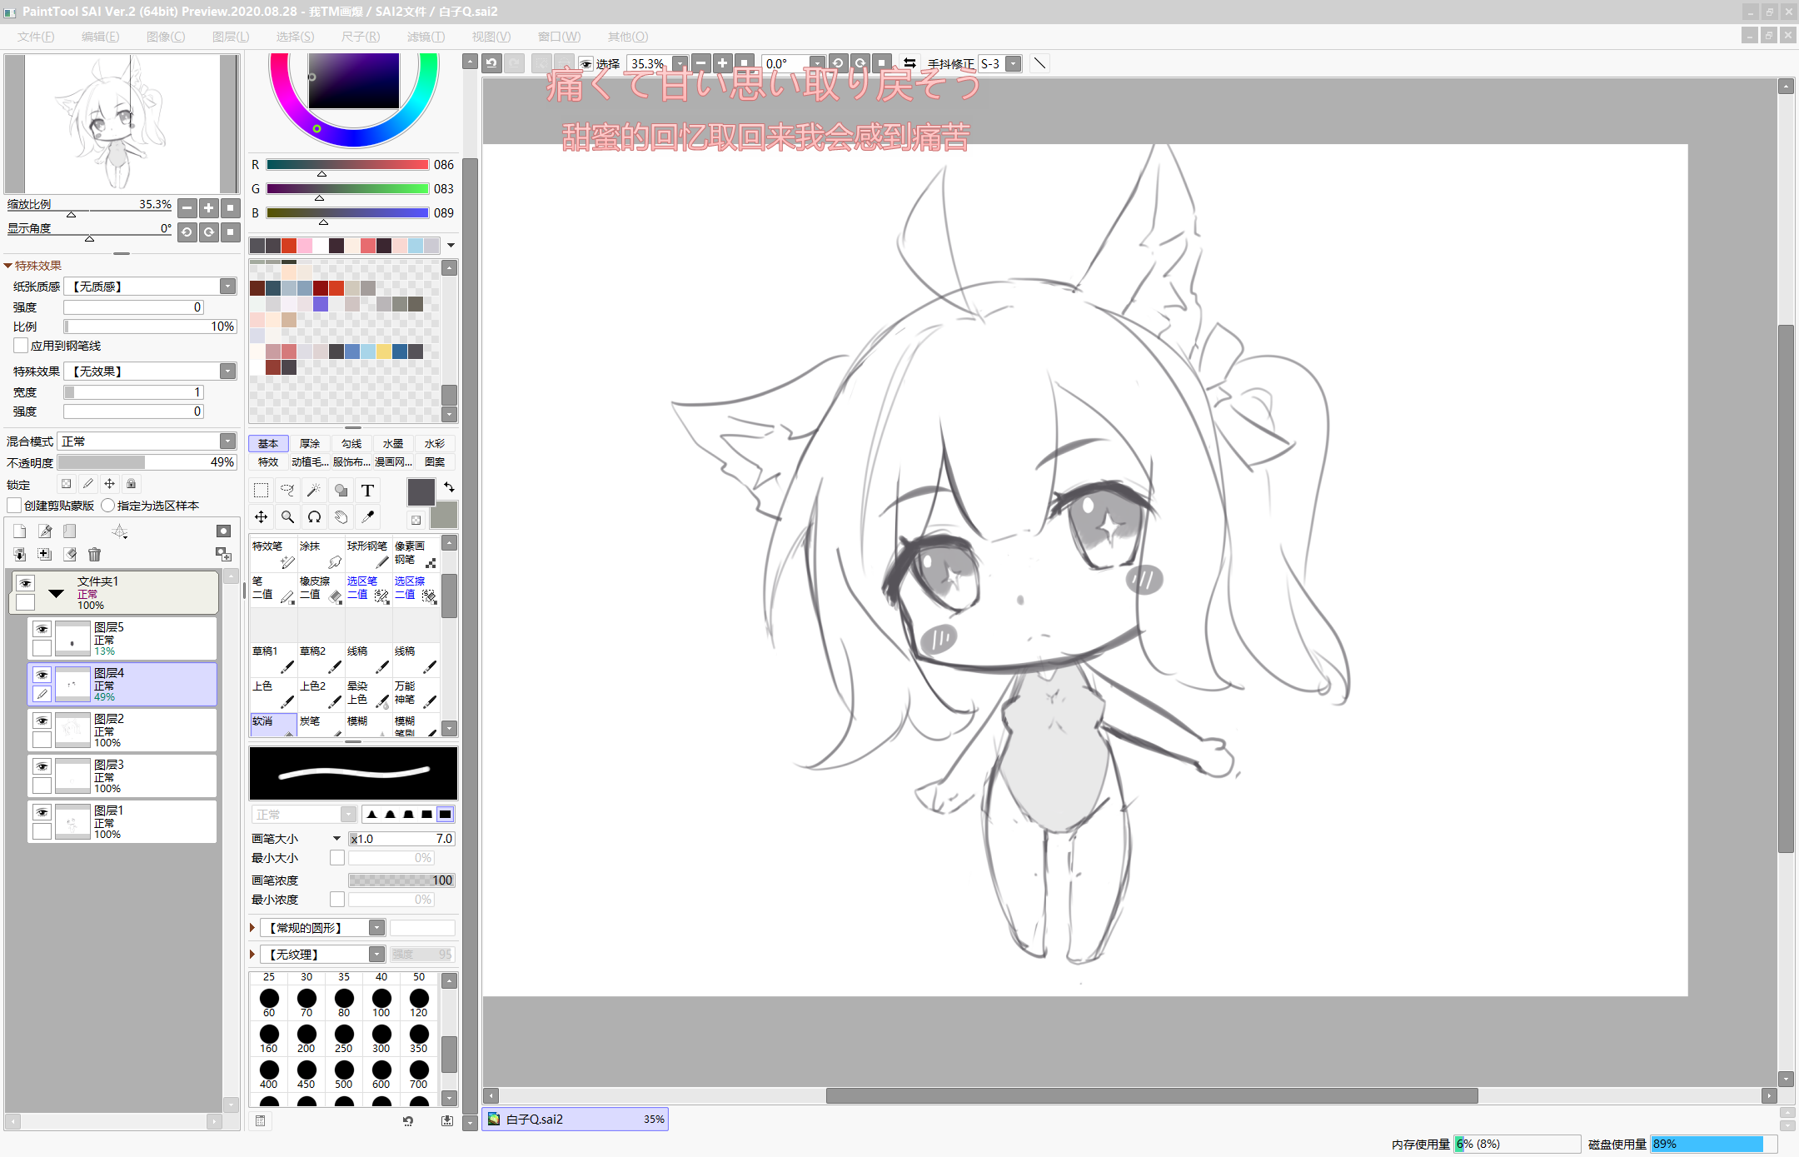Viewport: 1799px width, 1157px height.
Task: Pick the eyedropper tool
Action: [x=367, y=516]
